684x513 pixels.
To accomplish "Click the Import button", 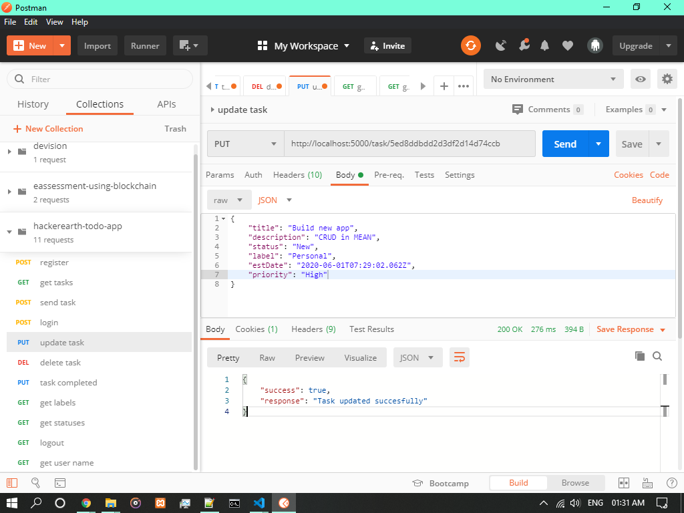I will pos(98,45).
